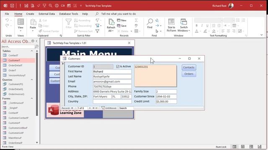Open the Help tab
268x150 pixels.
tap(85, 14)
